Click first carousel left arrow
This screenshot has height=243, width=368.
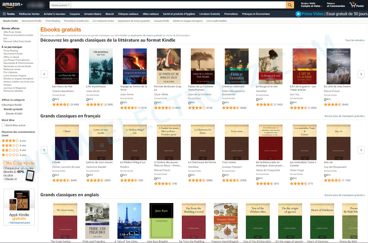click(44, 74)
